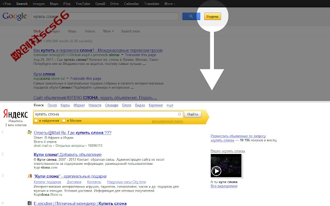Screen dimensions: 330x206
Task: Click the blue Google search magnifier button
Action: coord(191,16)
